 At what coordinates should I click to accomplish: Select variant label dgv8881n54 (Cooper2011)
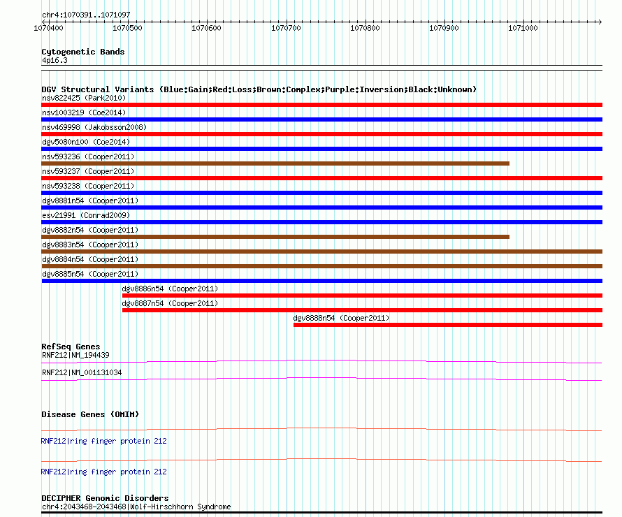(90, 201)
